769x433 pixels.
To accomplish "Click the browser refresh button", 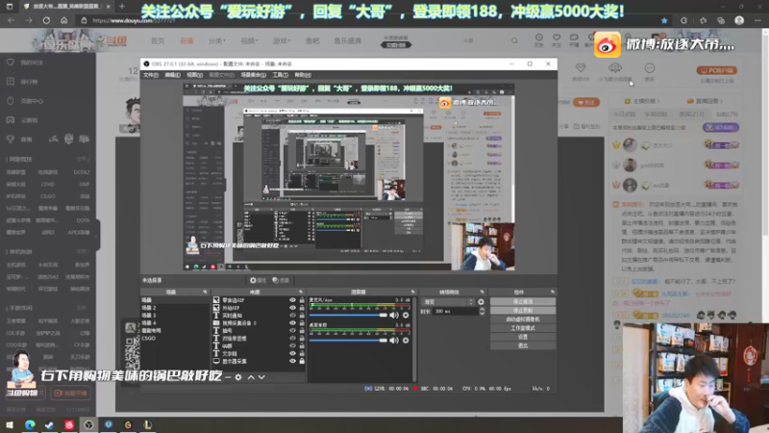I will [46, 20].
